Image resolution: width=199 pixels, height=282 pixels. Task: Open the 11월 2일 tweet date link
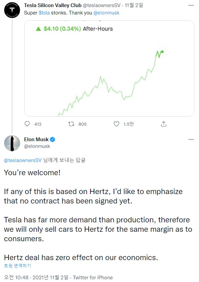point(134,5)
